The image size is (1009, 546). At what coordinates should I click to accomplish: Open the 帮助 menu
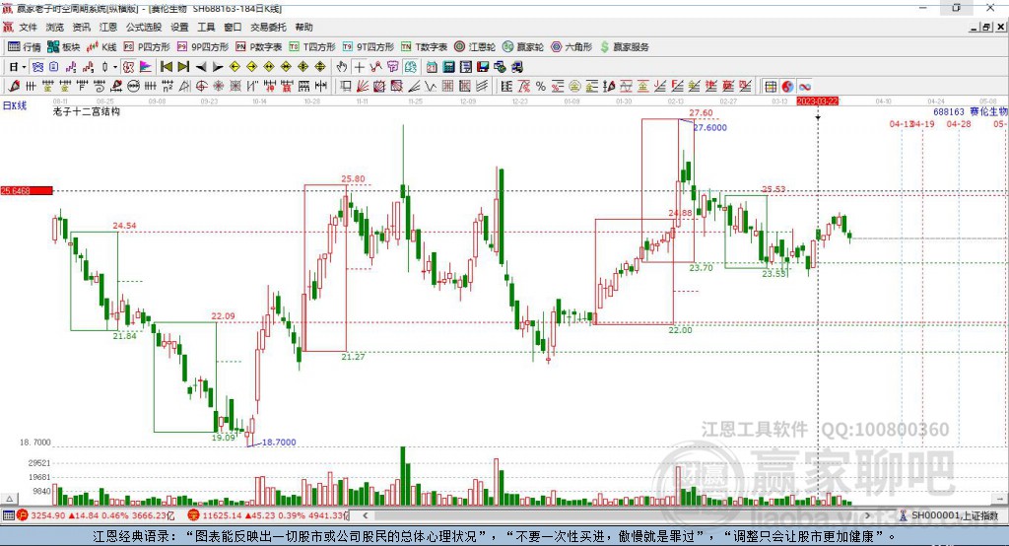click(303, 27)
